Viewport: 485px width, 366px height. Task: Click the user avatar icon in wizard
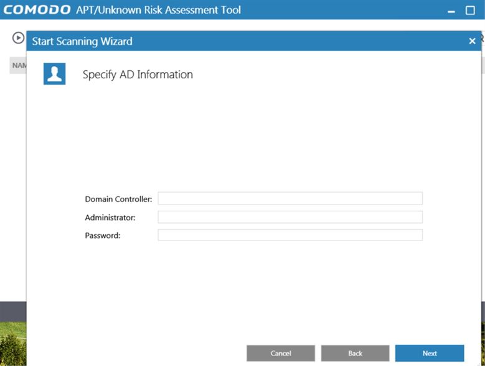tap(54, 74)
